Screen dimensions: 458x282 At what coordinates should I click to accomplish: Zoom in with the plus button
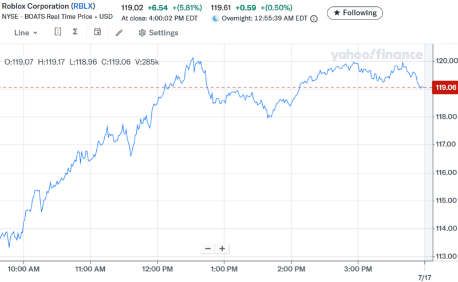(x=222, y=248)
